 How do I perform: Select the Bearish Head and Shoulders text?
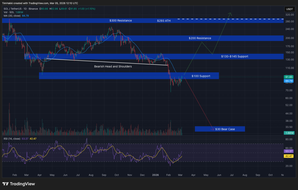[x=109, y=67]
